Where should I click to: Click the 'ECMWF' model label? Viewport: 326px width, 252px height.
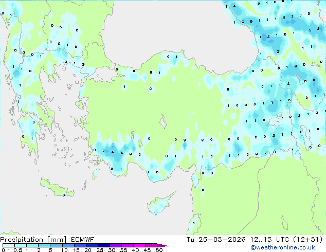pyautogui.click(x=82, y=240)
